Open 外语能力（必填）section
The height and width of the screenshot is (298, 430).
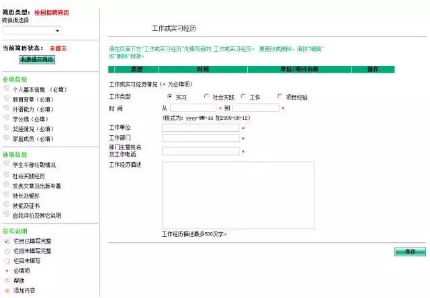pyautogui.click(x=33, y=110)
